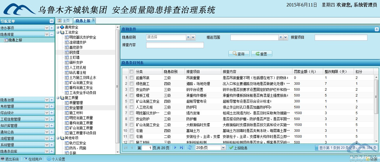This screenshot has width=380, height=162.
Task: Open the 隐患治理 menu section
Action: tap(7, 100)
